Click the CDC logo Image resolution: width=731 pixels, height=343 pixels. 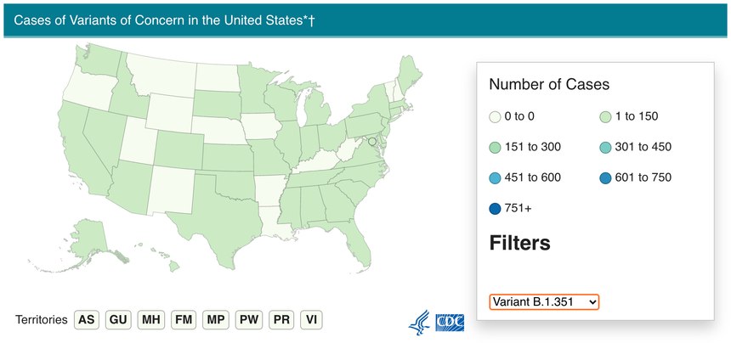coord(450,323)
